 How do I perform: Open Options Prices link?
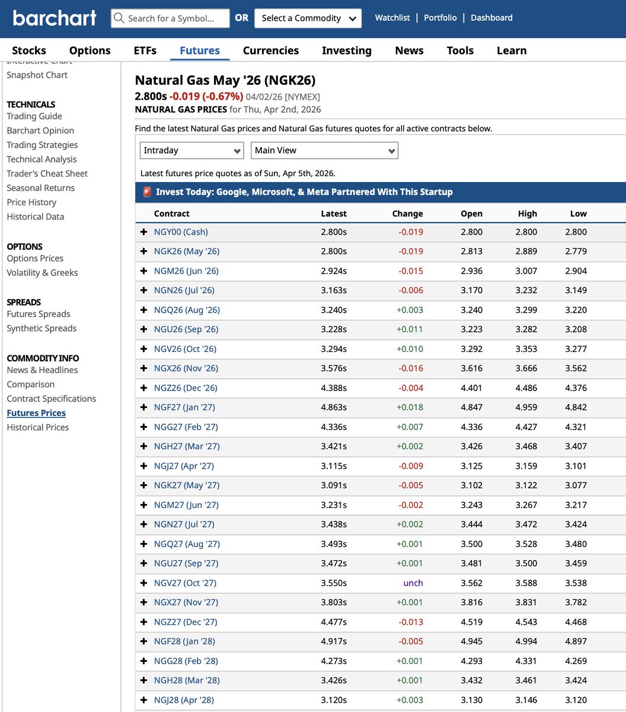click(x=35, y=258)
